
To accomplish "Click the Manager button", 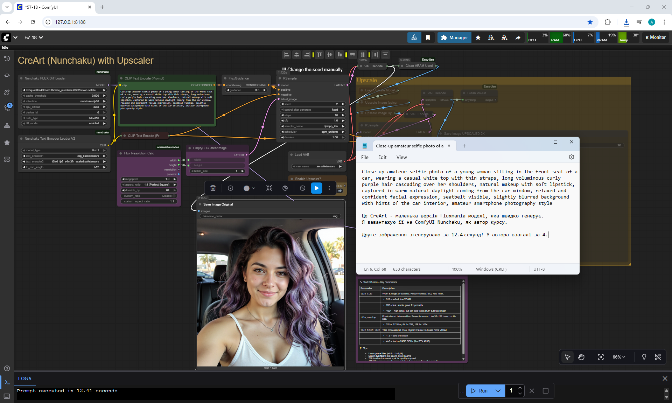I will 454,37.
